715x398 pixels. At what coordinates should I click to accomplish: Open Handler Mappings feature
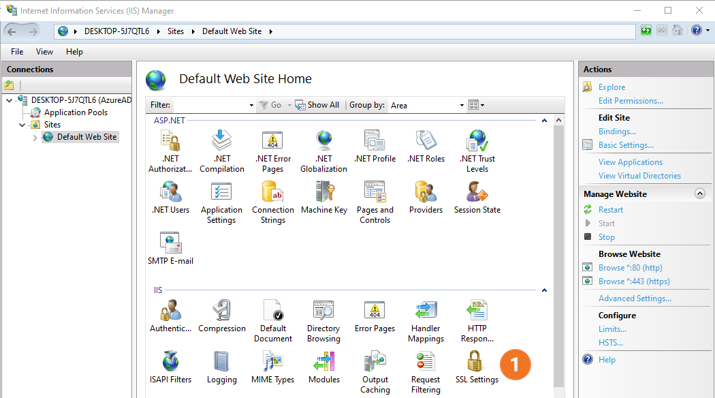click(x=426, y=321)
